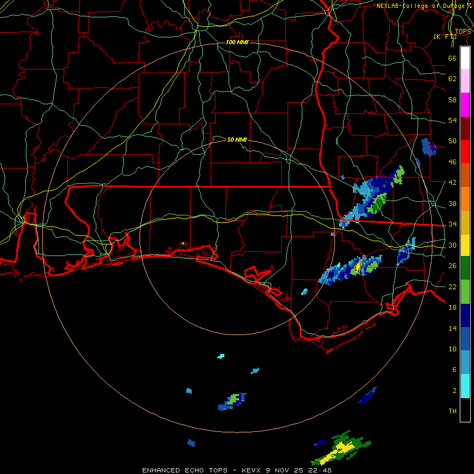474x474 pixels.
Task: Click the black TH legend swatch
Action: click(465, 410)
